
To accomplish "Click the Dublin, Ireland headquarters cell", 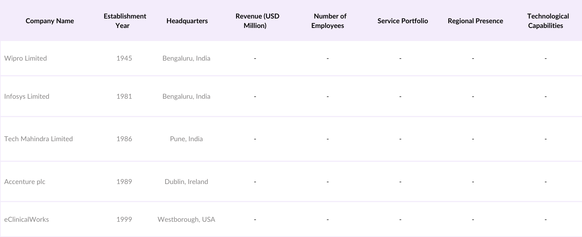I will point(186,181).
